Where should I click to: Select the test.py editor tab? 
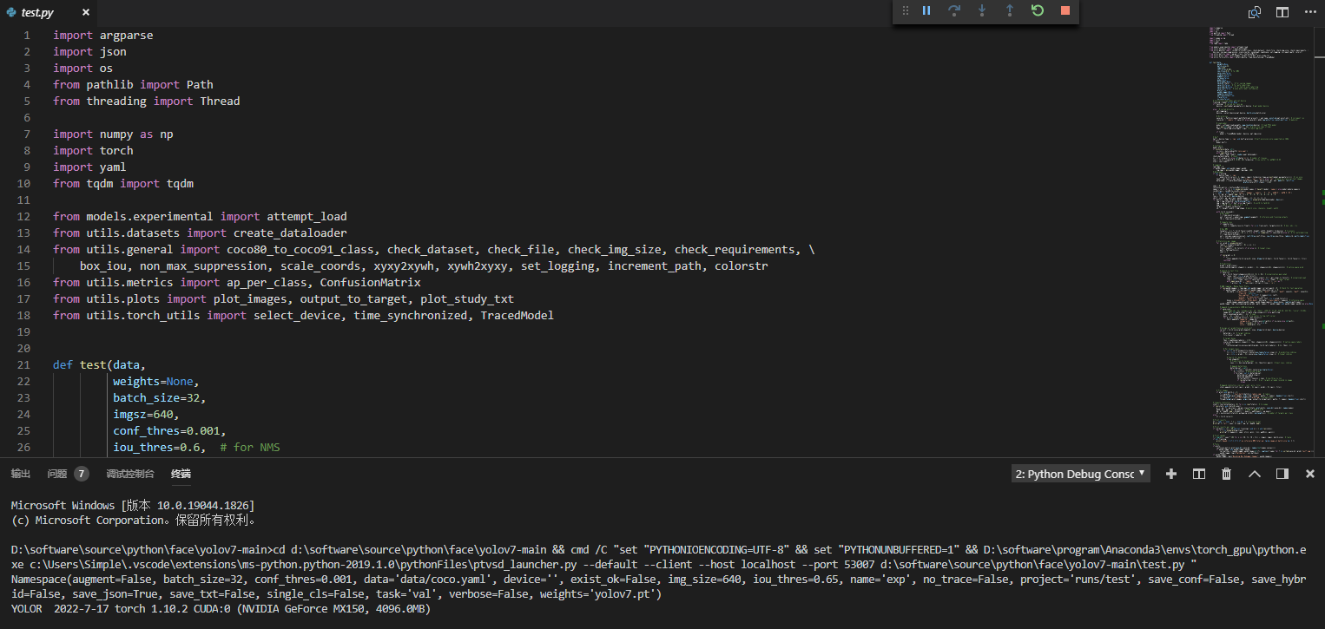pyautogui.click(x=49, y=13)
